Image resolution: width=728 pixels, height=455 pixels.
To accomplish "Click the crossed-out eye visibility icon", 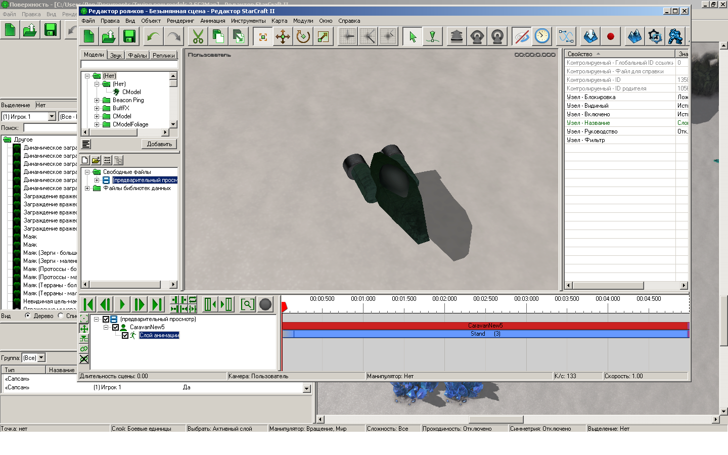I will (521, 36).
